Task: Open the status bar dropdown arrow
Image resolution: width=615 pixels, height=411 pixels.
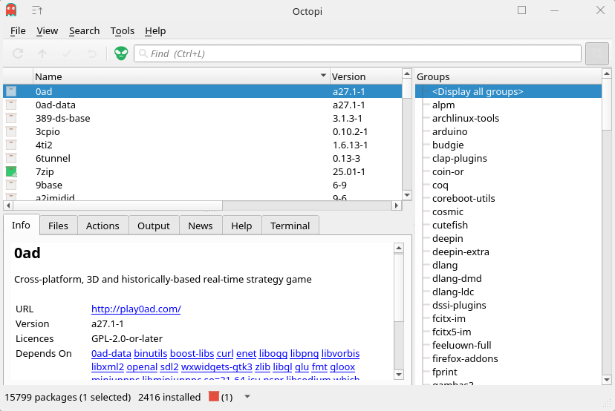Action: click(x=247, y=396)
